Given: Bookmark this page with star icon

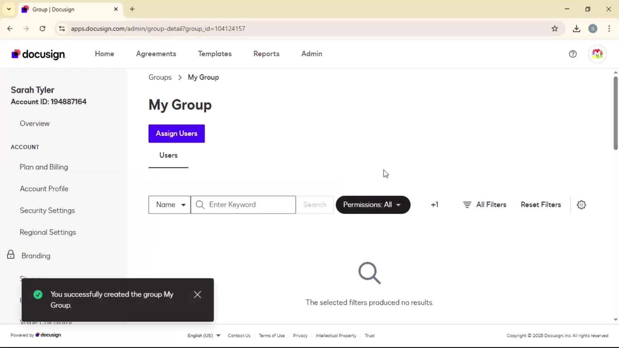Looking at the screenshot, I should (x=555, y=29).
